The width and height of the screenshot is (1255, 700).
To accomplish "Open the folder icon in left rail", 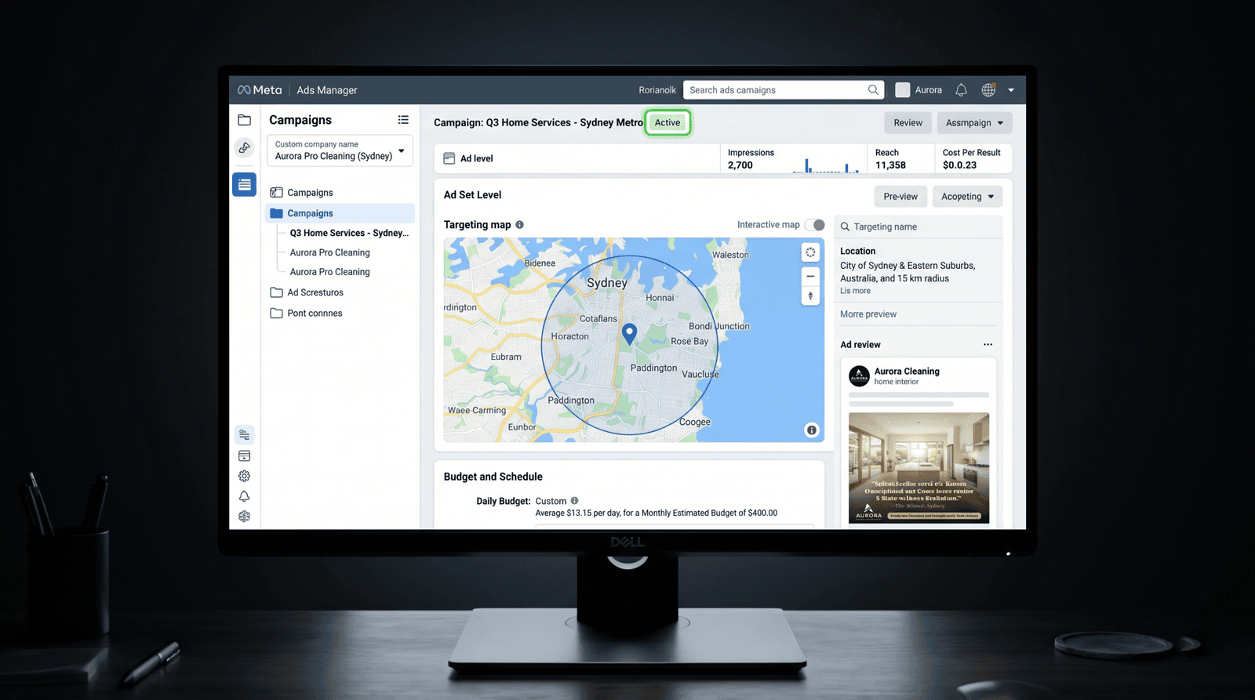I will [x=245, y=120].
